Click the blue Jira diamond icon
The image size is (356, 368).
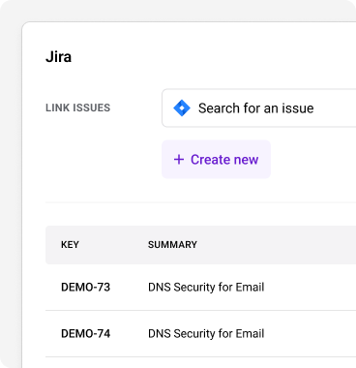(x=182, y=108)
